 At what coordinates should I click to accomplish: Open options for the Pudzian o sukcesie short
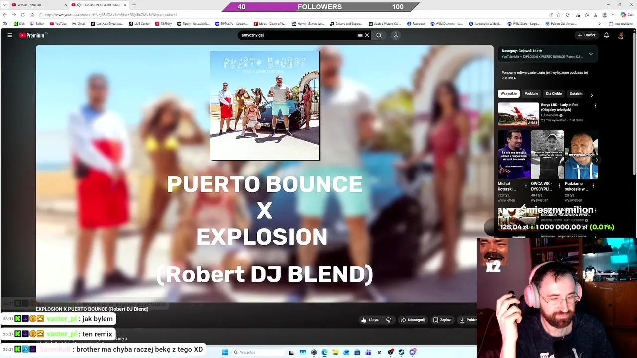[x=593, y=185]
